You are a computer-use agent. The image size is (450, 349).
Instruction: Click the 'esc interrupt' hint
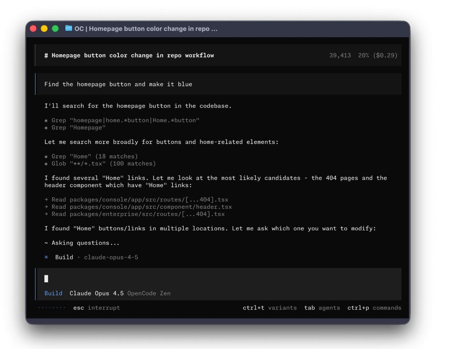[x=96, y=308]
